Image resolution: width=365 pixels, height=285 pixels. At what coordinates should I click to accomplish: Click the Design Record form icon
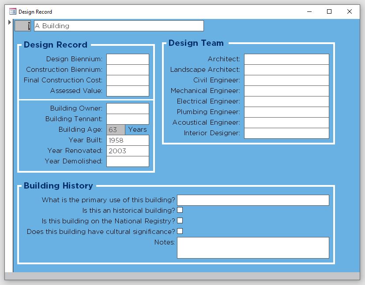tap(12, 11)
